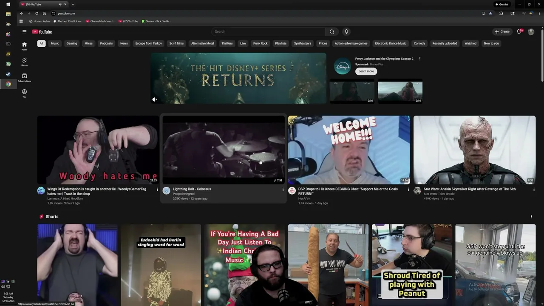544x306 pixels.
Task: Open options for DSP Drops video
Action: (408, 189)
